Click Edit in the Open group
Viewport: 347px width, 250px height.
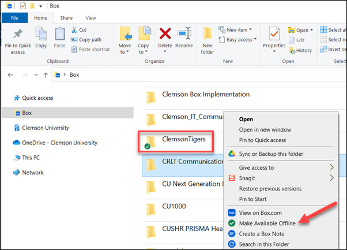point(297,40)
